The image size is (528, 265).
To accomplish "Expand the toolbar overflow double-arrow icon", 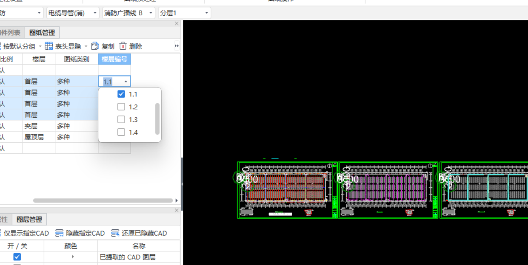I will click(177, 46).
